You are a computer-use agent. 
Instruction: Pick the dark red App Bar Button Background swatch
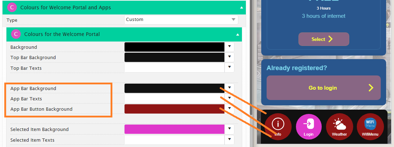pyautogui.click(x=174, y=109)
